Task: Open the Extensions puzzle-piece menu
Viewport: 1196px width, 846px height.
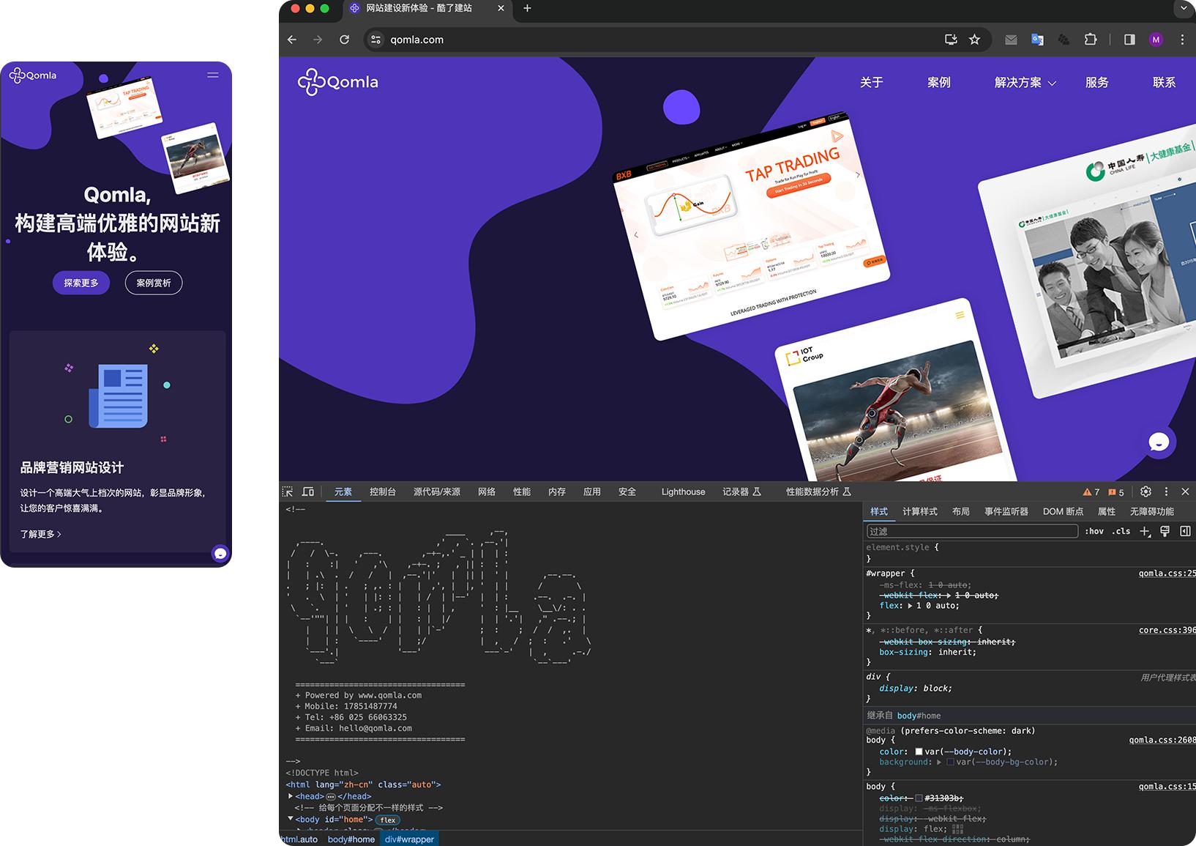Action: pyautogui.click(x=1091, y=40)
